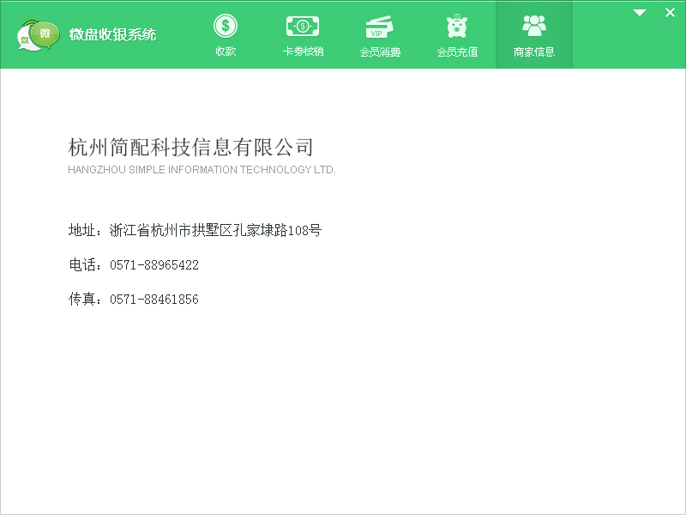Click the people 商家信息 icon
This screenshot has height=515, width=686.
534,26
